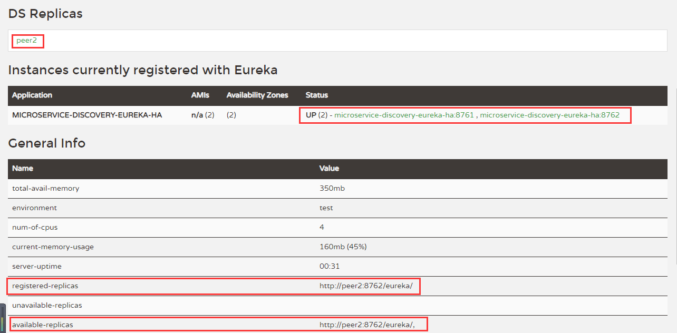Click the Application column header
The height and width of the screenshot is (333, 677).
pos(32,95)
